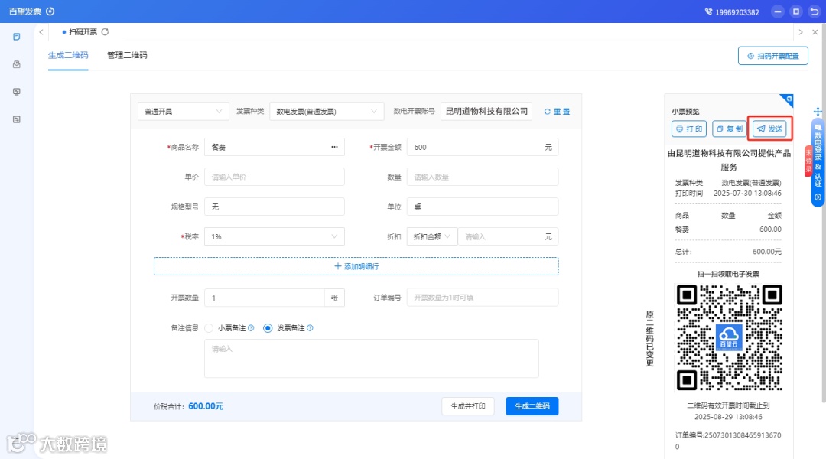Viewport: 826px width, 459px height.
Task: Click the 发送 button in receipt preview
Action: [769, 129]
